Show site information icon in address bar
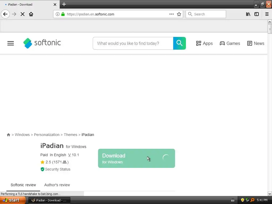Image resolution: width=272 pixels, height=204 pixels. coord(58,14)
